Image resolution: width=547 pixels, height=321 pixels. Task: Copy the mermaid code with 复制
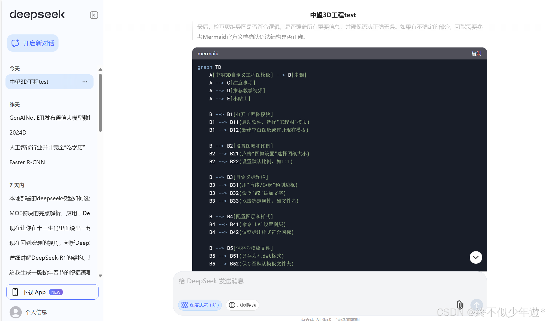pos(476,53)
